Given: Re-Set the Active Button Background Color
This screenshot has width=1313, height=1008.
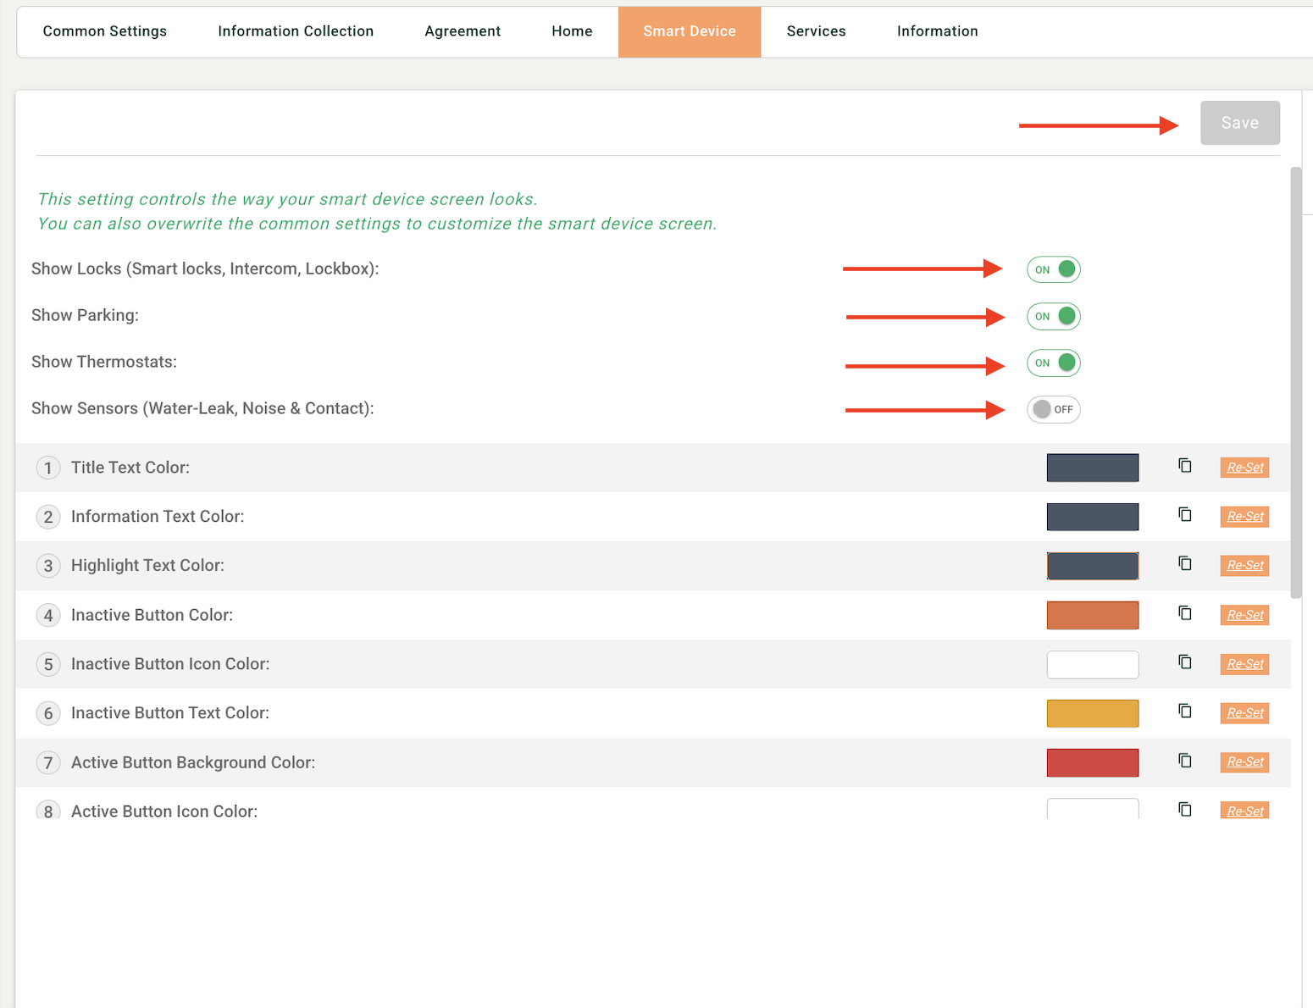Looking at the screenshot, I should pos(1244,762).
